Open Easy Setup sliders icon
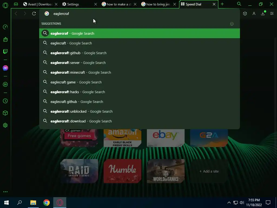Image resolution: width=277 pixels, height=208 pixels. pos(272,14)
